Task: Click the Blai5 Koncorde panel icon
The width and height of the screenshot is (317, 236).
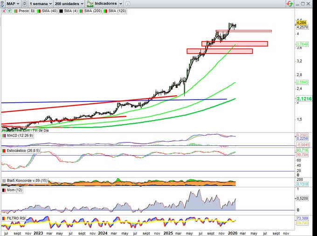Action: [4, 180]
